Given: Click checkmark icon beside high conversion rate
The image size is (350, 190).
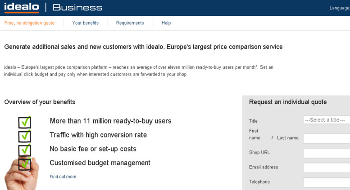Looking at the screenshot, I should pos(25,136).
